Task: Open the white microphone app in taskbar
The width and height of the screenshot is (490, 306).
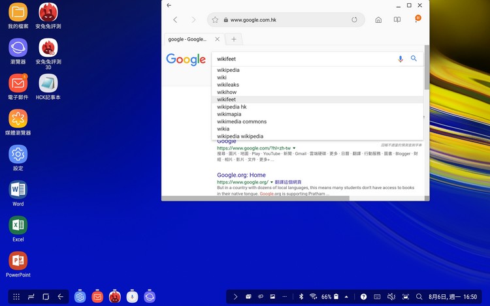Action: 132,297
